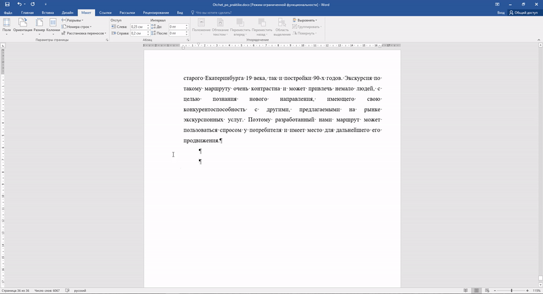Adjust the До spacing spinner arrows
The width and height of the screenshot is (543, 294).
point(187,26)
